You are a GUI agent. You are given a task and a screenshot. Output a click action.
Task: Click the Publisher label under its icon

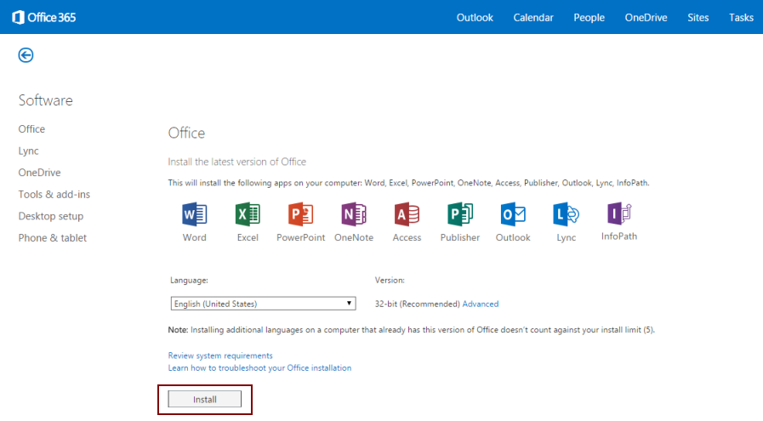click(x=460, y=237)
